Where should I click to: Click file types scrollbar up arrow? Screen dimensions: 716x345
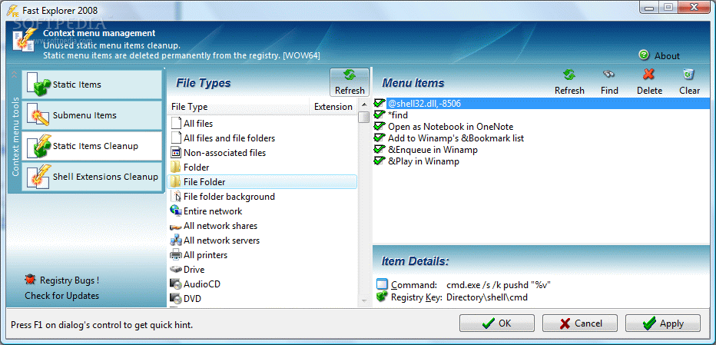tap(364, 104)
